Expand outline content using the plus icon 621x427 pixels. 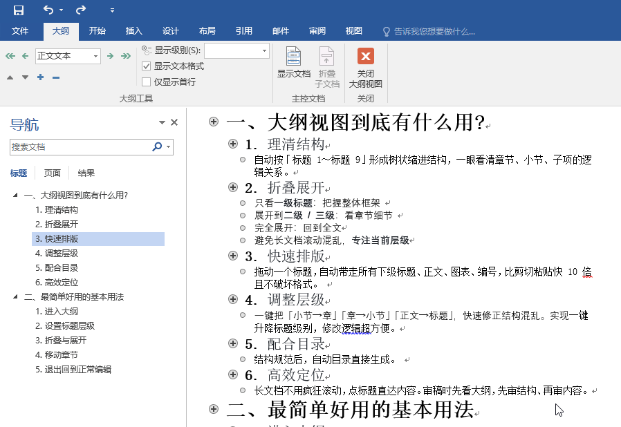[x=40, y=77]
